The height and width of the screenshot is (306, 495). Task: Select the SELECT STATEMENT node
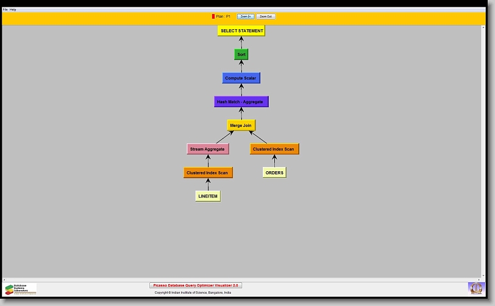tap(241, 30)
